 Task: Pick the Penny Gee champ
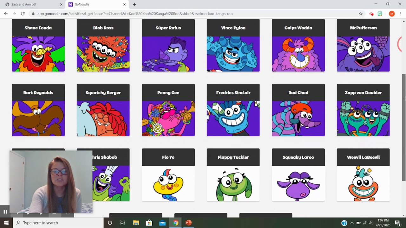[168, 110]
